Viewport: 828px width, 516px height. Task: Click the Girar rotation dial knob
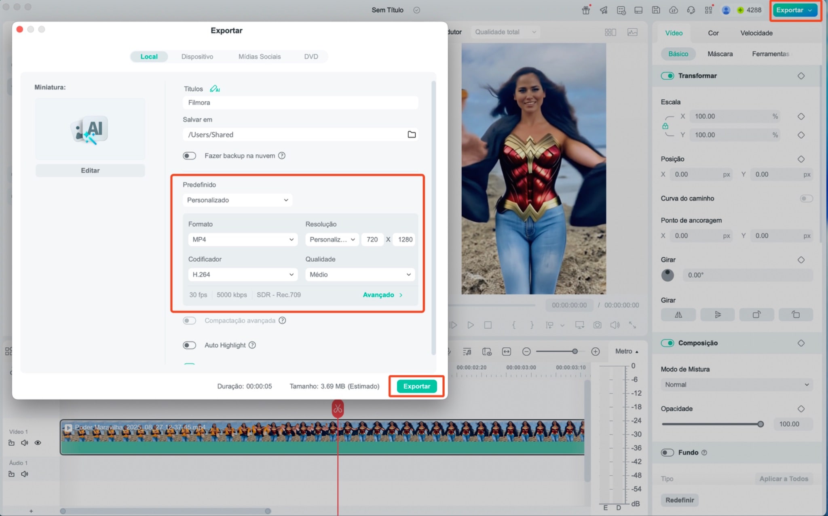(667, 275)
